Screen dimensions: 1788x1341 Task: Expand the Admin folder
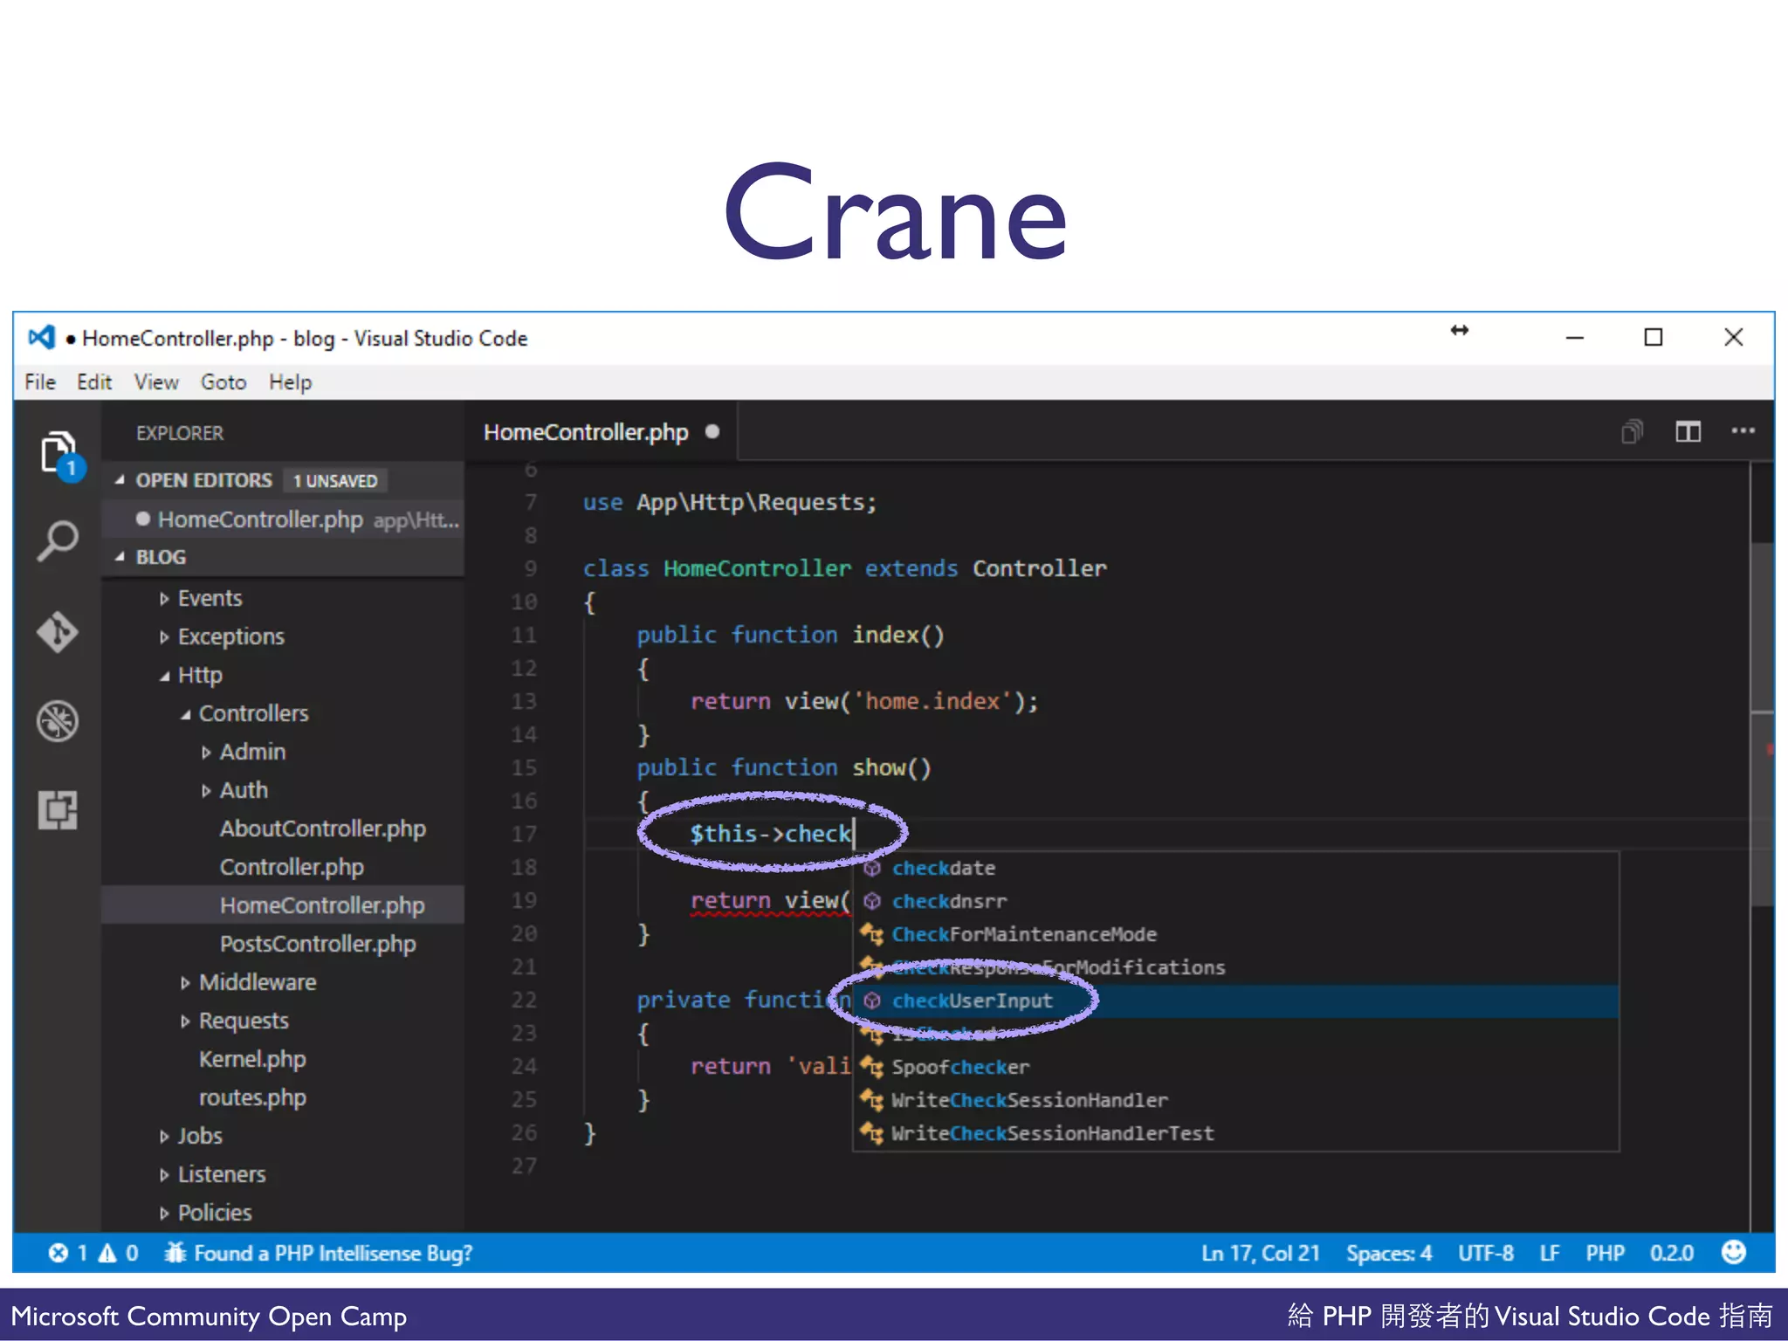[x=206, y=753]
